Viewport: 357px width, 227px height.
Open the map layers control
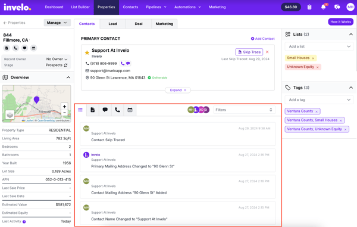click(x=10, y=115)
